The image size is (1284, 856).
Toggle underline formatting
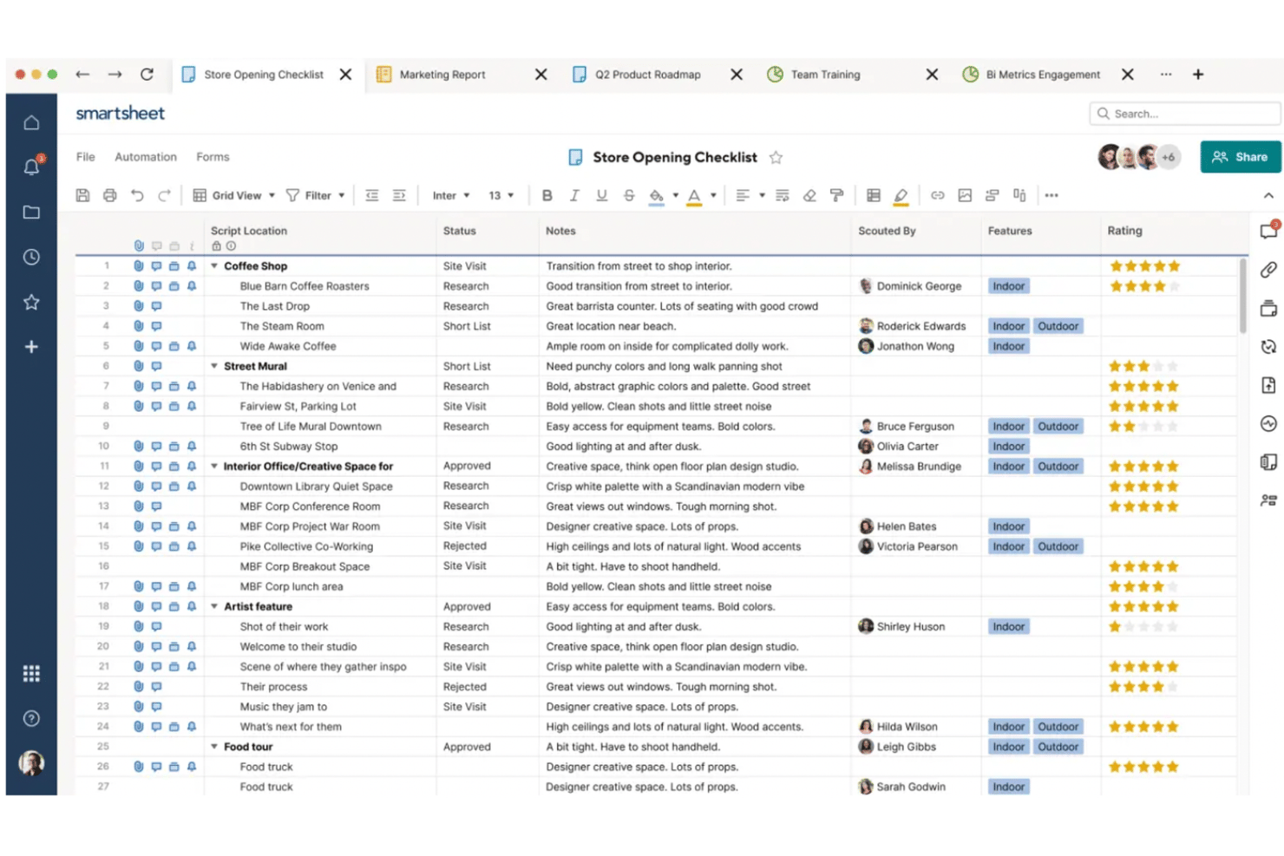tap(601, 195)
